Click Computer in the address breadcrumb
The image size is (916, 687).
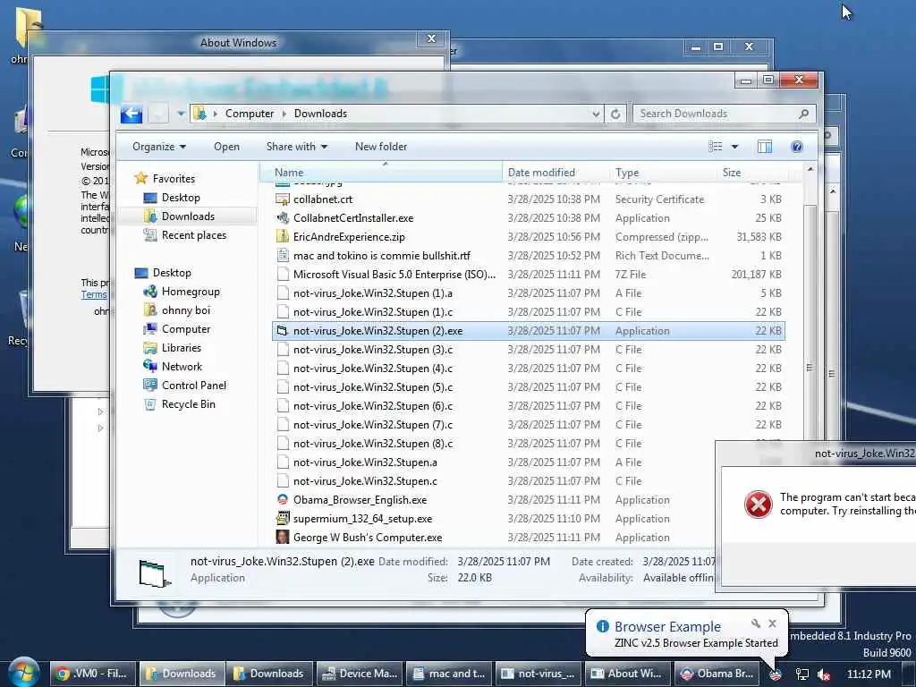(250, 114)
